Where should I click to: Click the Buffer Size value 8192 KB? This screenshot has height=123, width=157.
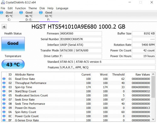(x=143, y=34)
